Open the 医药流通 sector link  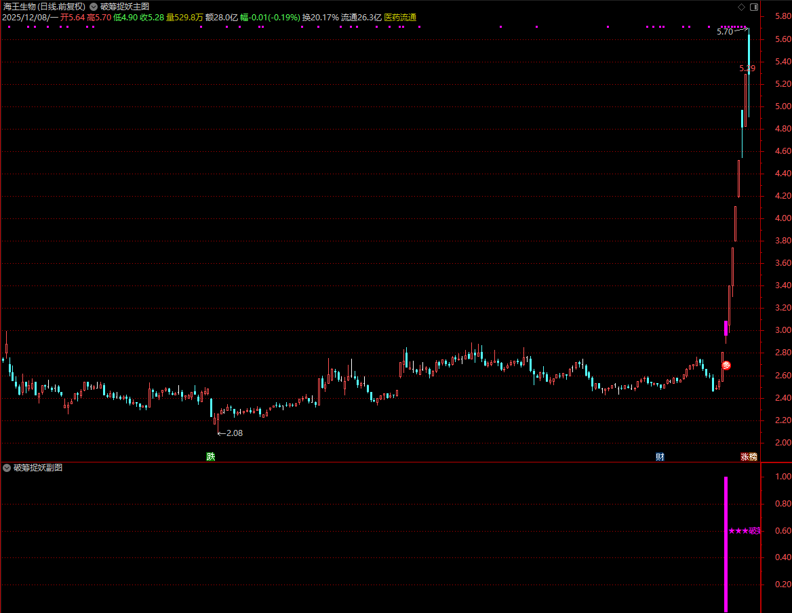tap(400, 18)
